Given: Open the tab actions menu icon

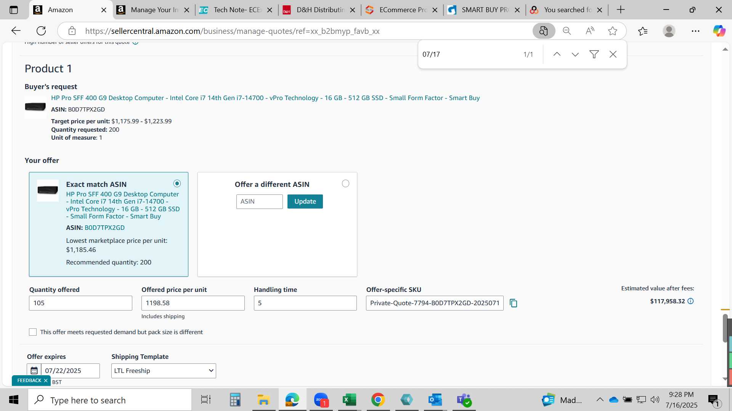Looking at the screenshot, I should [x=14, y=10].
